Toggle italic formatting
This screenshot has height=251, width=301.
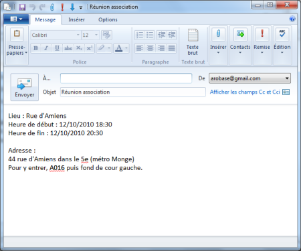click(46, 48)
